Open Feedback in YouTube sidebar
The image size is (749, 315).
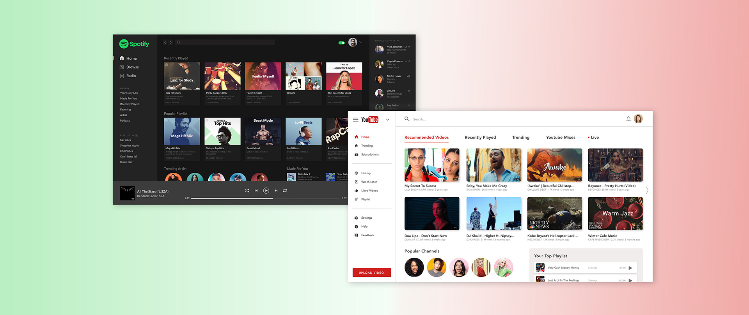pyautogui.click(x=364, y=235)
